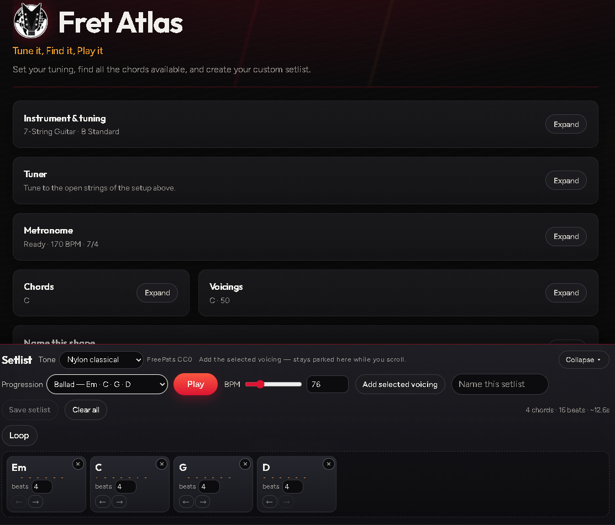Move Em chord right with arrow
The height and width of the screenshot is (525, 615).
click(36, 501)
